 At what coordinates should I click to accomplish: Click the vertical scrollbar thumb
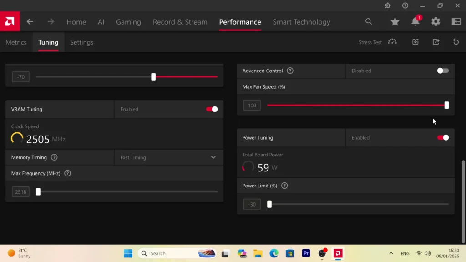[x=463, y=202]
